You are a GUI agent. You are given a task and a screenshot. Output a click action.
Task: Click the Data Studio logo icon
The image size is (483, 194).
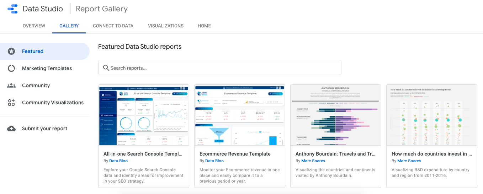pyautogui.click(x=12, y=9)
